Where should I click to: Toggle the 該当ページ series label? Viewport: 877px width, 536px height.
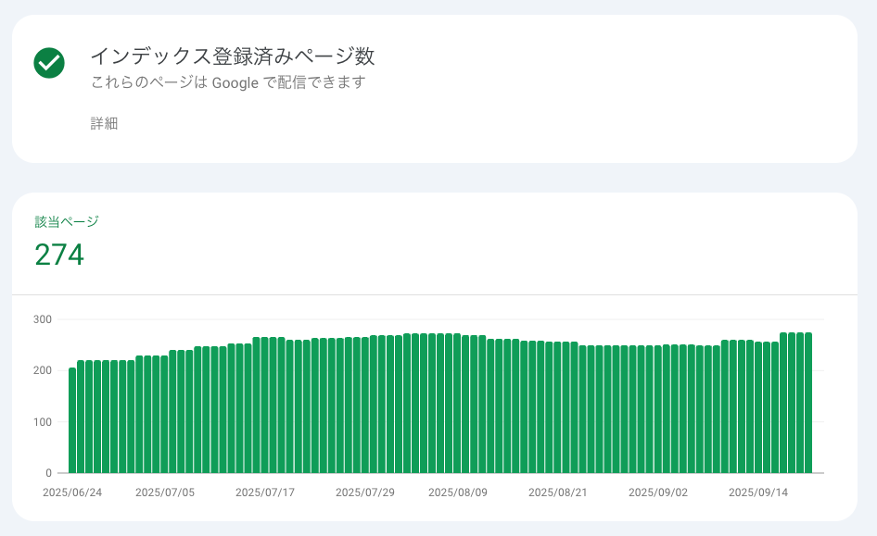pyautogui.click(x=67, y=221)
